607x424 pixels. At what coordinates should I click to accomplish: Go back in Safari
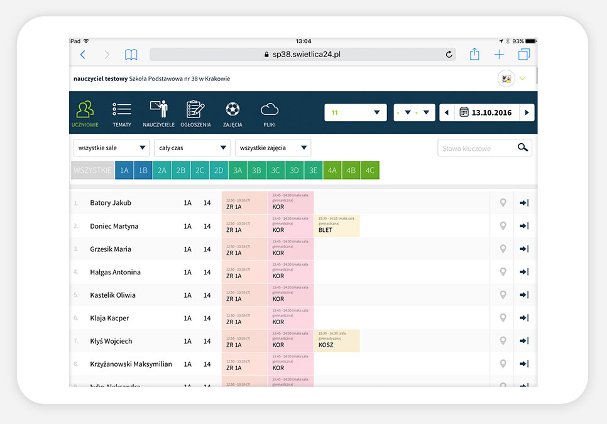tap(82, 55)
